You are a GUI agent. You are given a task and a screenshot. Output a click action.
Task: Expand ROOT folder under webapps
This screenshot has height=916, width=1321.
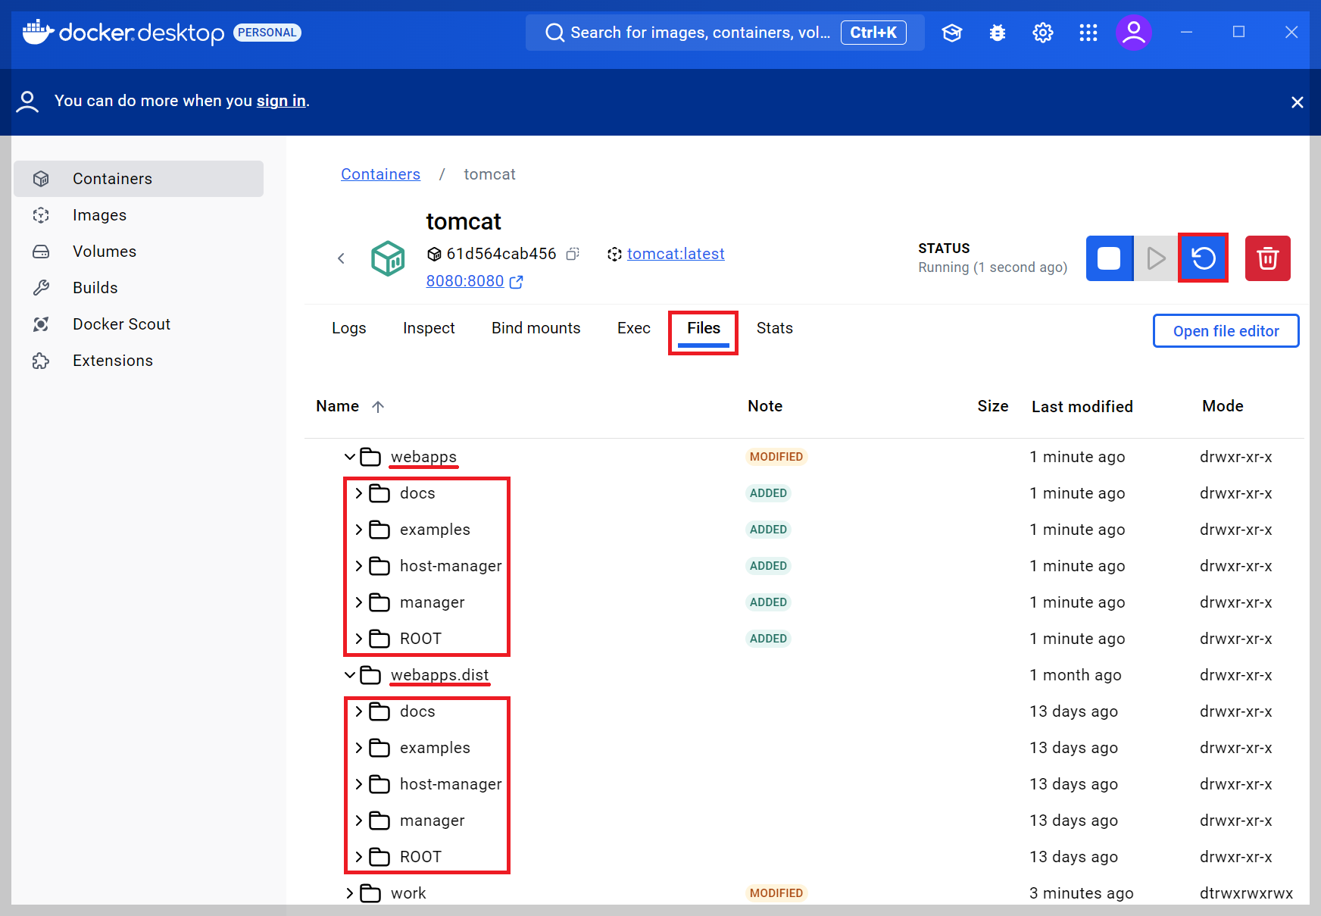pos(359,639)
